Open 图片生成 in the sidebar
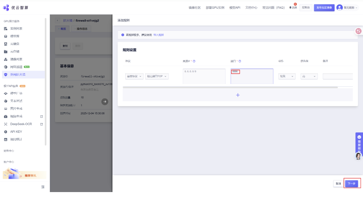This screenshot has height=199, width=363. tap(16, 109)
